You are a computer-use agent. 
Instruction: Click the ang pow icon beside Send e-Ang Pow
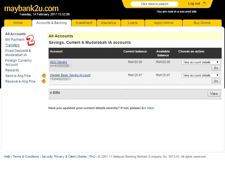pyautogui.click(x=44, y=76)
